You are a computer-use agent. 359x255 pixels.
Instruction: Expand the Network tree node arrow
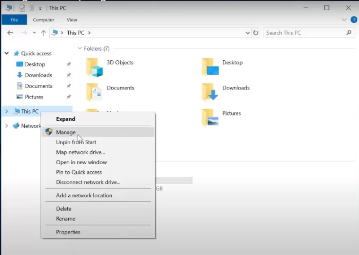pos(7,126)
